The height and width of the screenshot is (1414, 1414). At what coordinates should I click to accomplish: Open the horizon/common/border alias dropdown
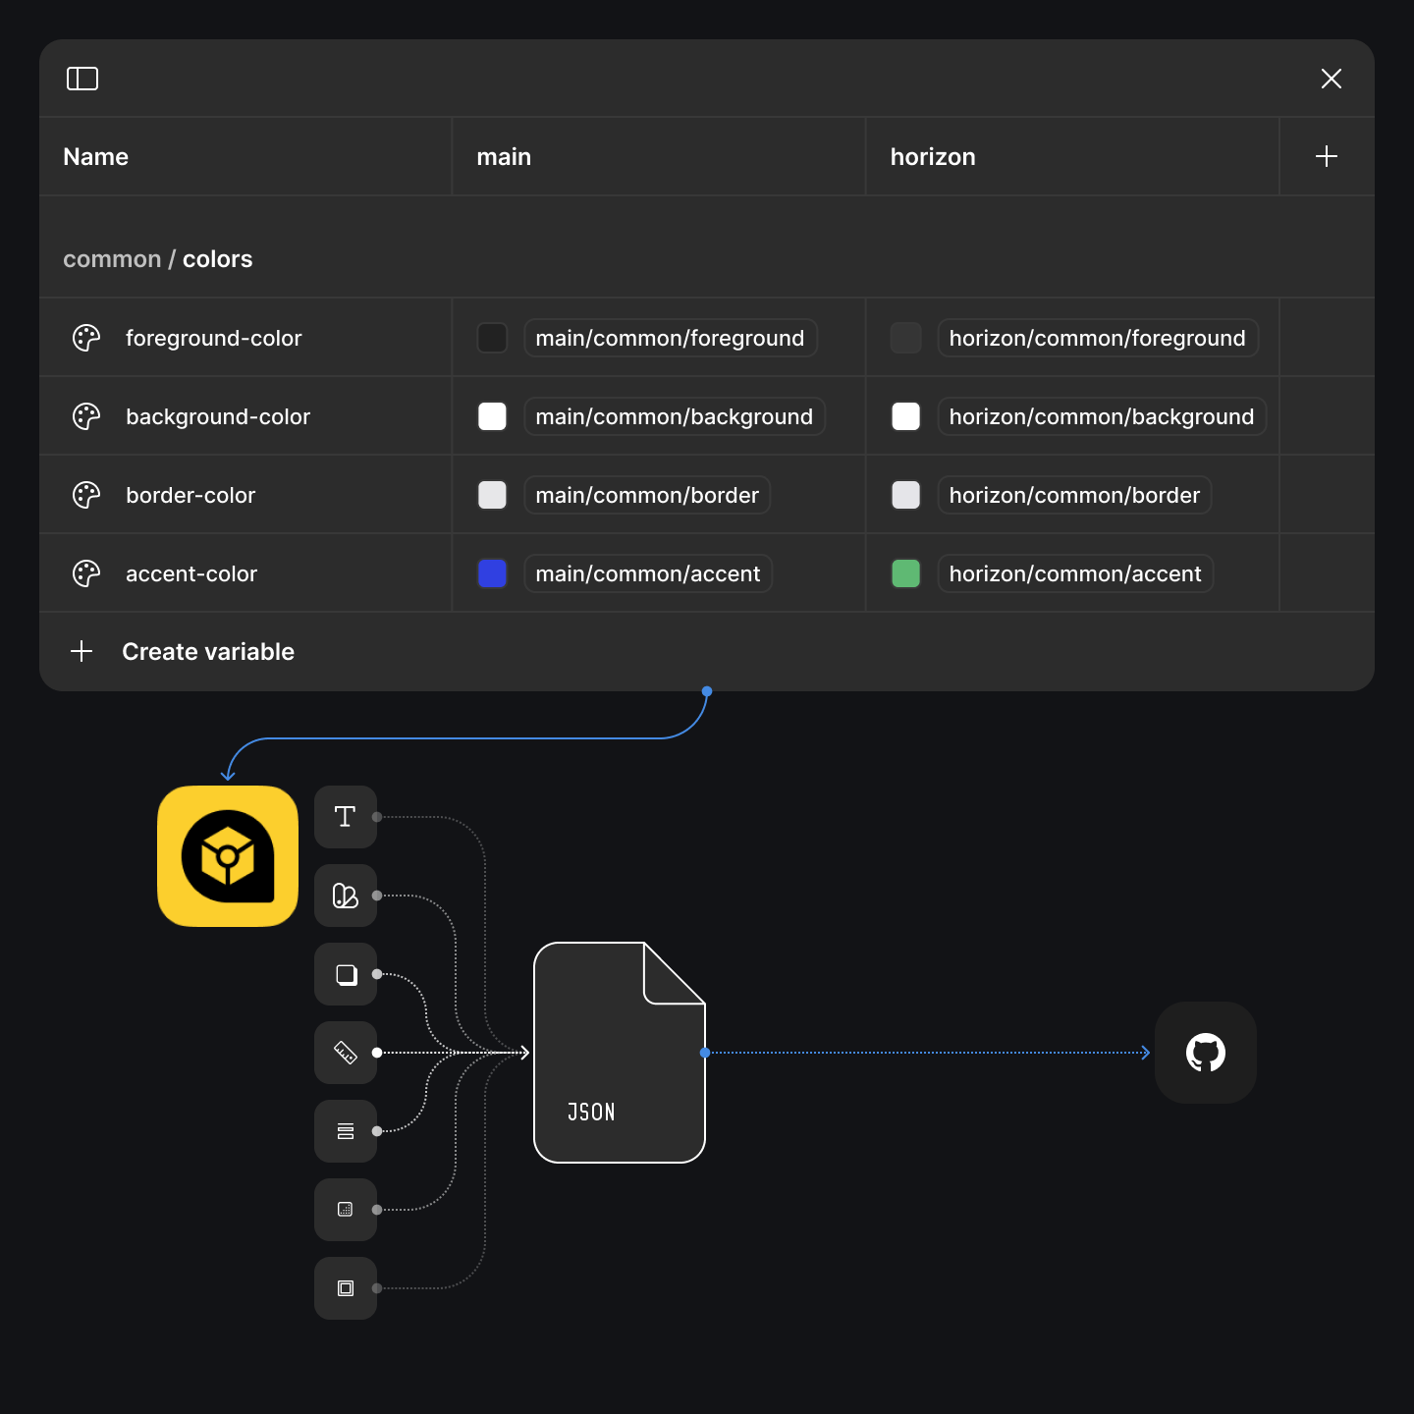pos(1074,494)
